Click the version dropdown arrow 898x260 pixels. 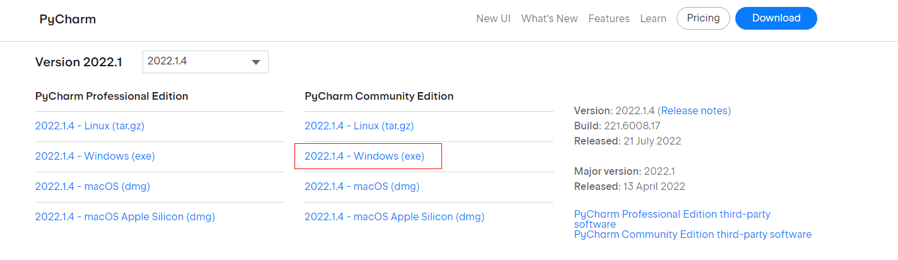coord(256,62)
